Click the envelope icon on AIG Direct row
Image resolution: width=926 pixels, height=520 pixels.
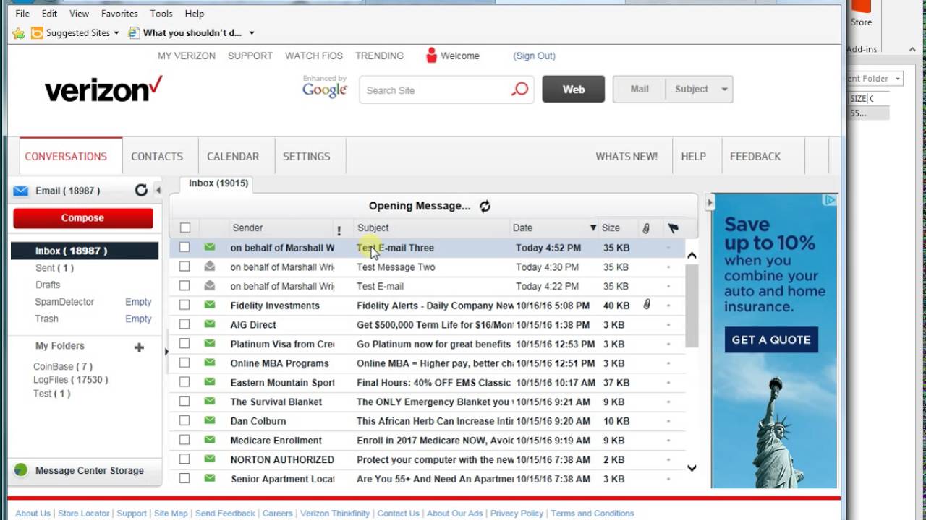click(x=210, y=324)
